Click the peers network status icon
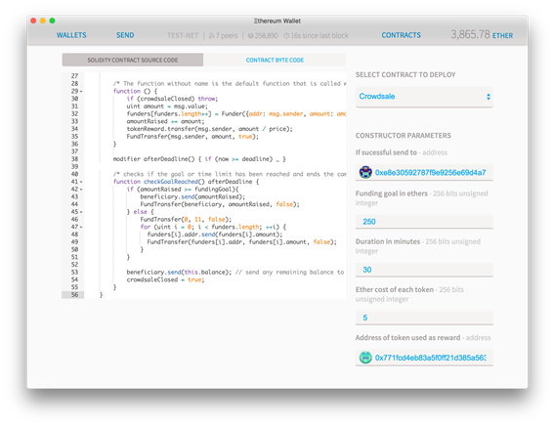This screenshot has height=426, width=554. point(212,36)
